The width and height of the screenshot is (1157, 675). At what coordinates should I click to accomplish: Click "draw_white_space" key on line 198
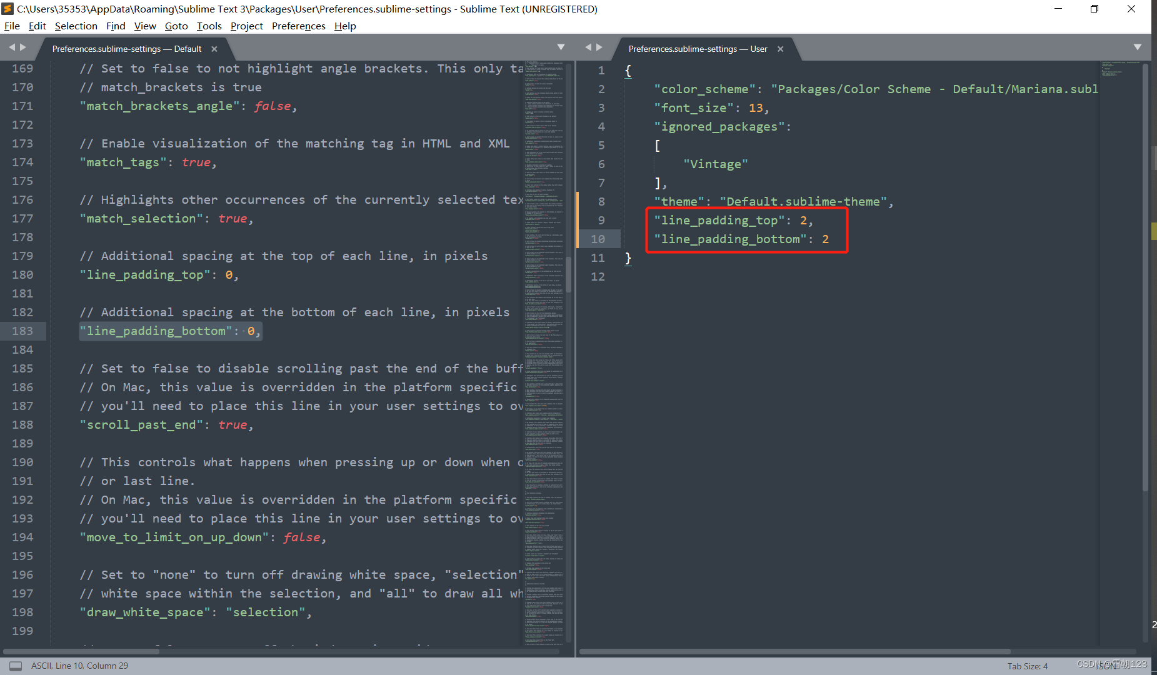(145, 612)
